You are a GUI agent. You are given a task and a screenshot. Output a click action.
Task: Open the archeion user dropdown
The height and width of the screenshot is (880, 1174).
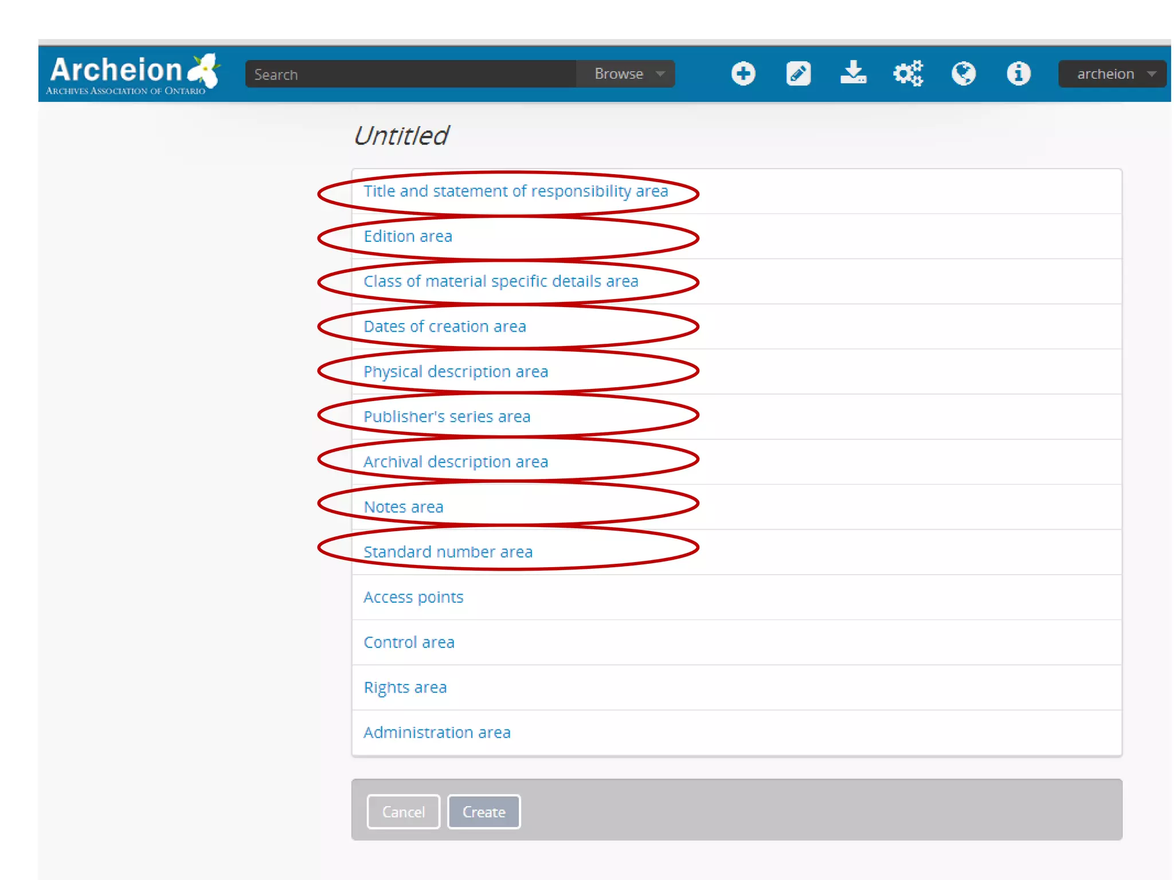click(1112, 74)
